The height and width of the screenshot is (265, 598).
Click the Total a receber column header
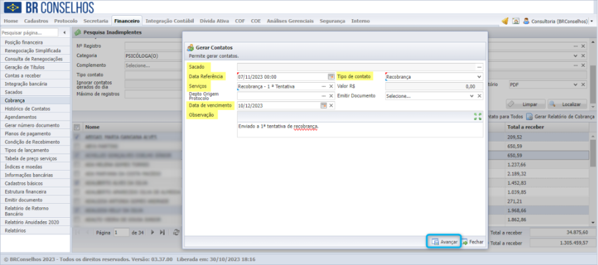(x=547, y=127)
